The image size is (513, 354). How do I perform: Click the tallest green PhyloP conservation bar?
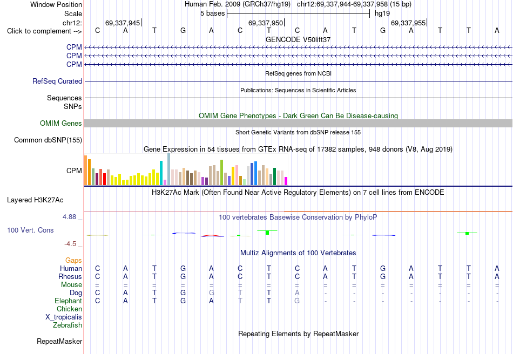pos(267,233)
